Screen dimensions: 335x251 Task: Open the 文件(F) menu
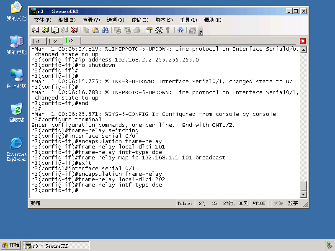point(43,20)
